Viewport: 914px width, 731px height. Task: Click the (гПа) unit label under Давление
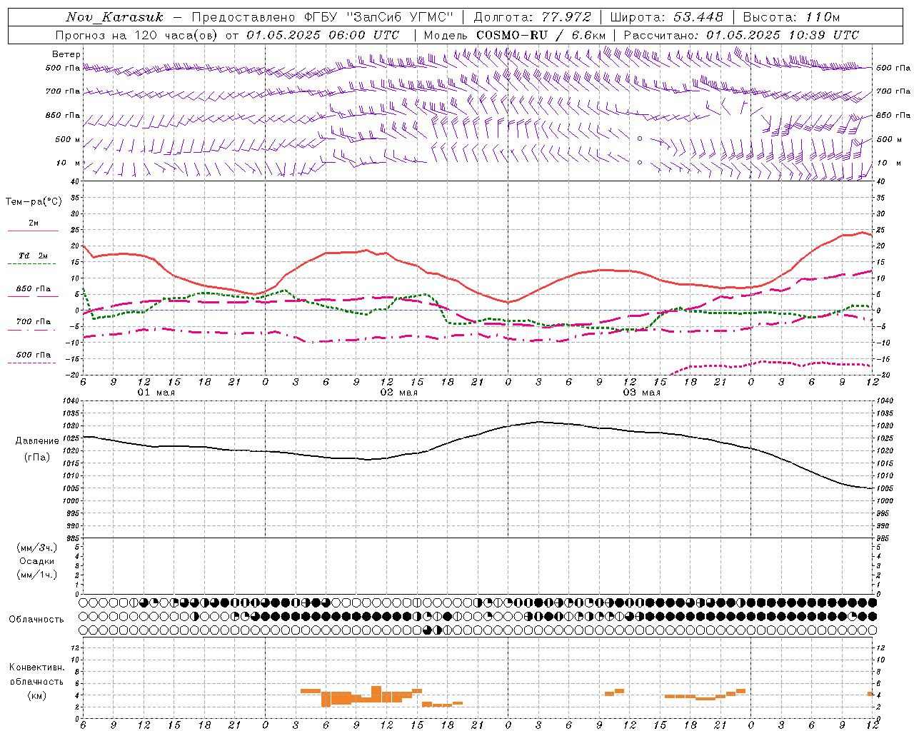(37, 457)
